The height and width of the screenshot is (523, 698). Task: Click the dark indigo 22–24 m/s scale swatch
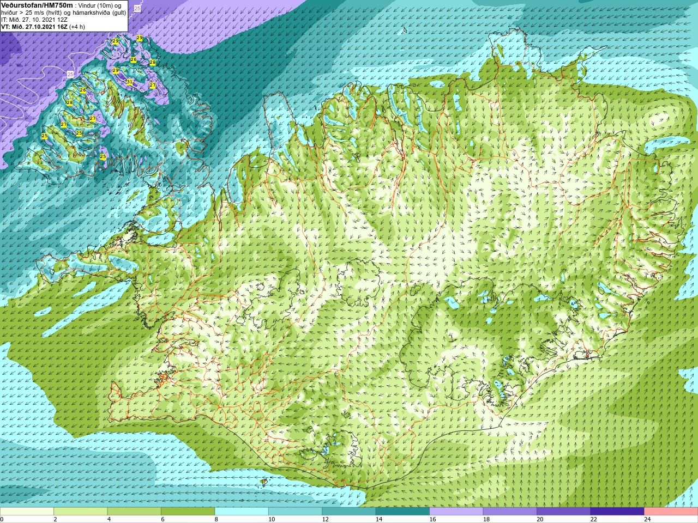click(617, 512)
